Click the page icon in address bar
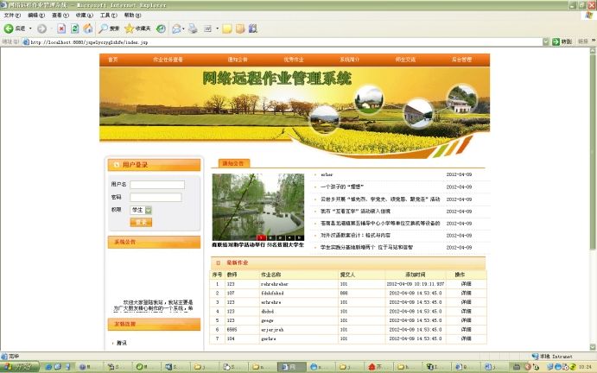 coord(26,42)
